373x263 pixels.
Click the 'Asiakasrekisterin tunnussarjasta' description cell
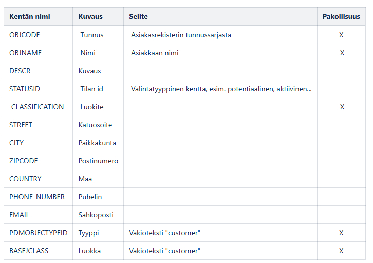click(181, 35)
